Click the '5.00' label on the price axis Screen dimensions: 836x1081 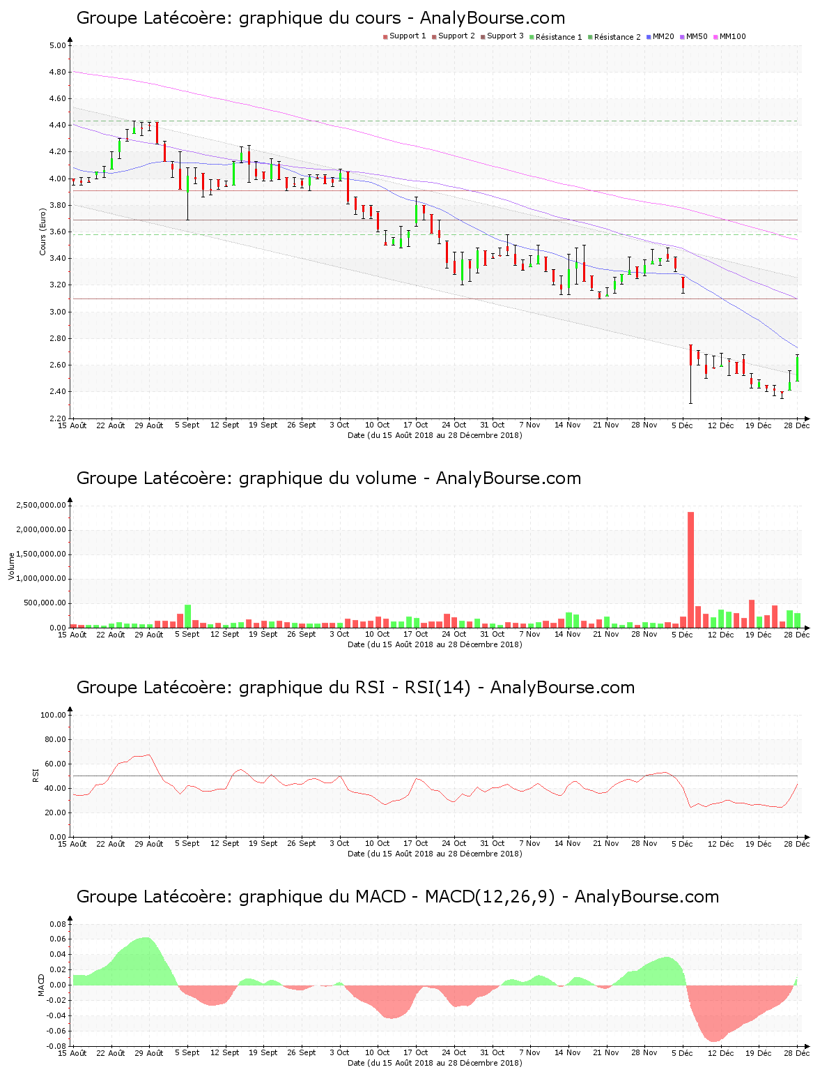pyautogui.click(x=58, y=45)
